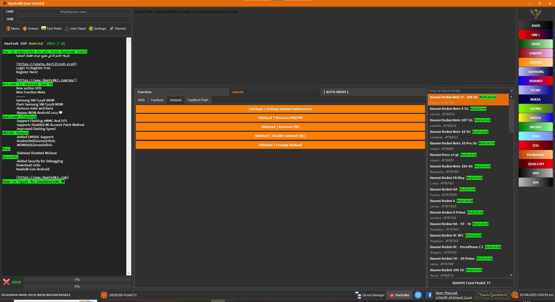555x302 pixels.
Task: Select the INFINIX brand button
Action: pos(536,127)
